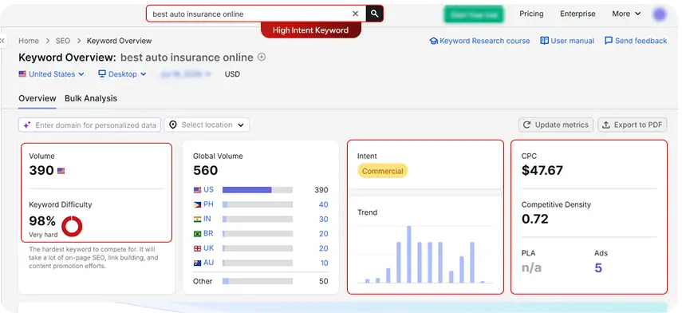682x313 pixels.
Task: Click the Keyword Difficulty 98% value
Action: (42, 221)
